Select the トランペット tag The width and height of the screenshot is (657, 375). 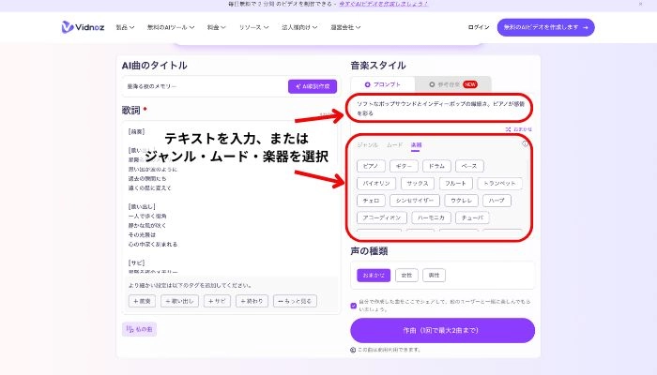[x=499, y=184]
